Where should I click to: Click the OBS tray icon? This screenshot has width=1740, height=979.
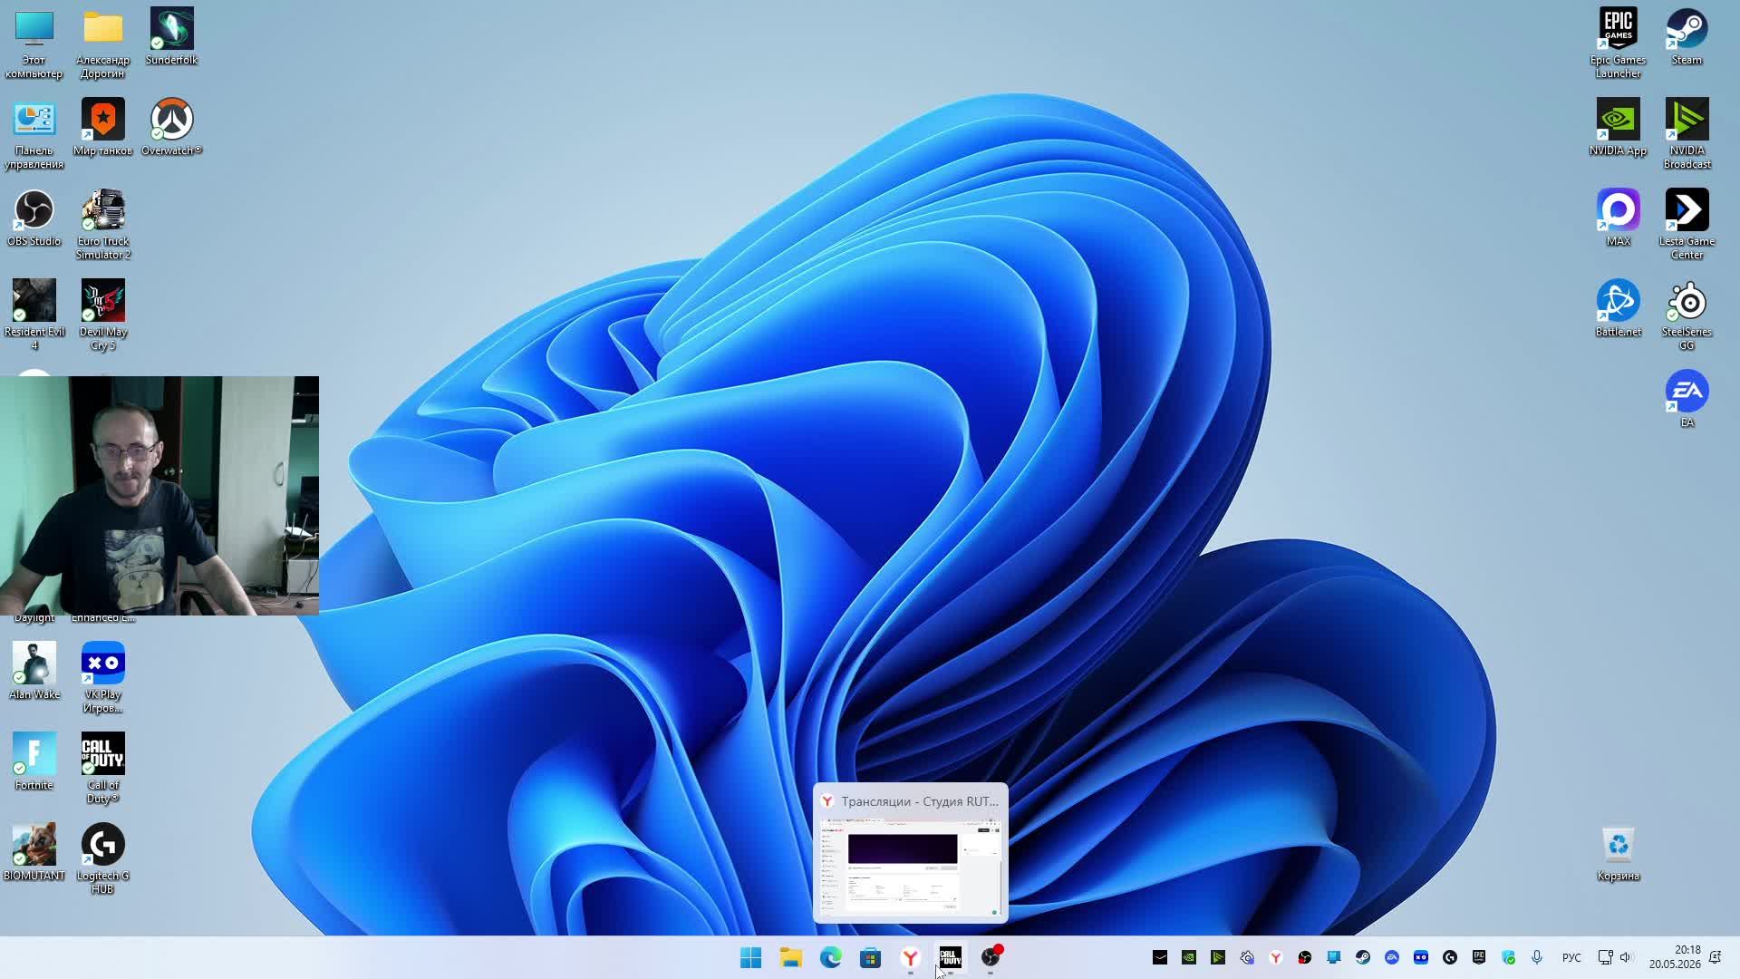1305,957
